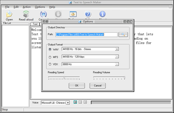The image size is (174, 113).
Task: Click the Options gear window icon
Action: 73,14
